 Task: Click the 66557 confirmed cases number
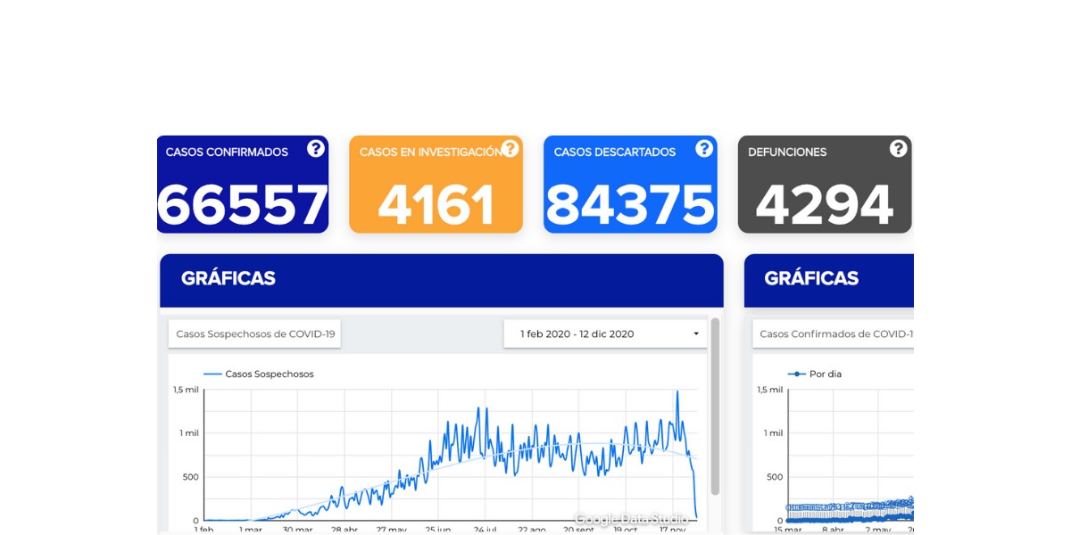[x=243, y=205]
